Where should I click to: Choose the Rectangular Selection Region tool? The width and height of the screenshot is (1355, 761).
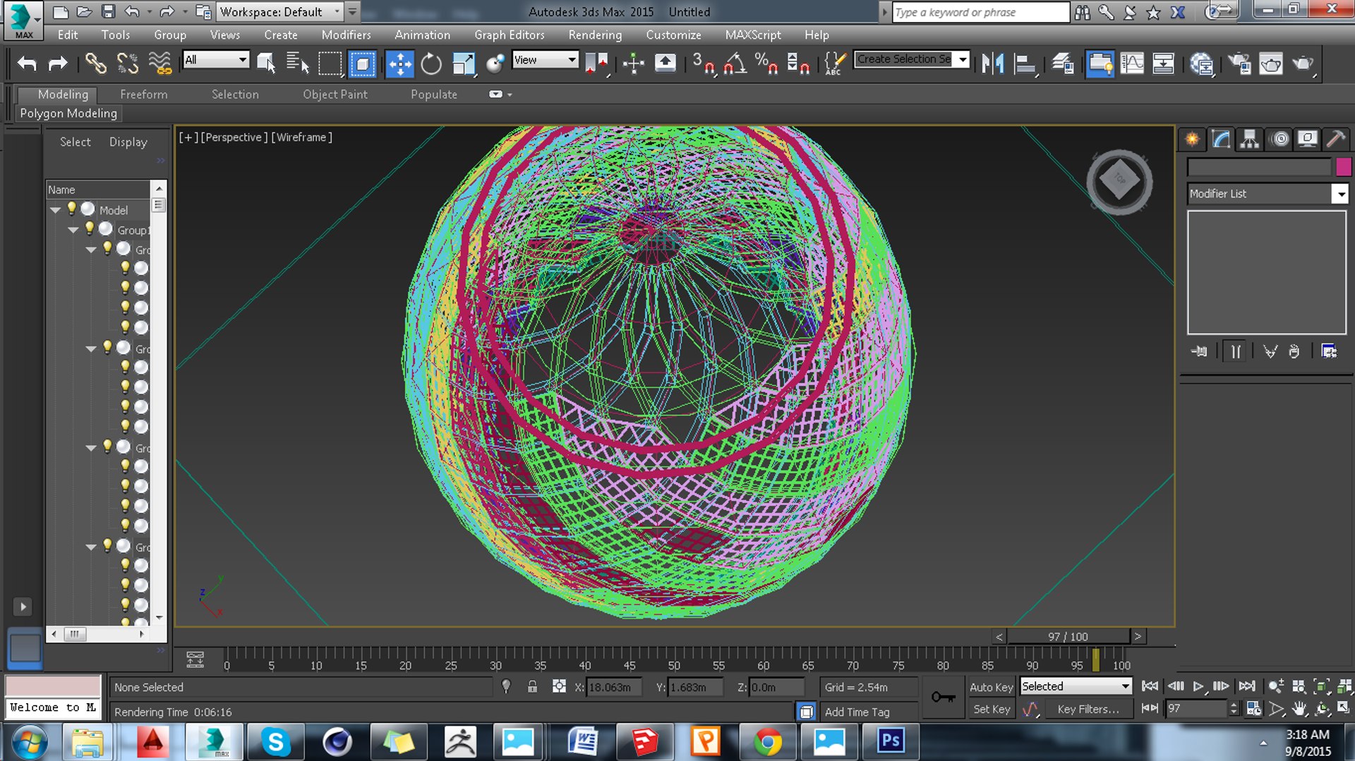(x=330, y=63)
